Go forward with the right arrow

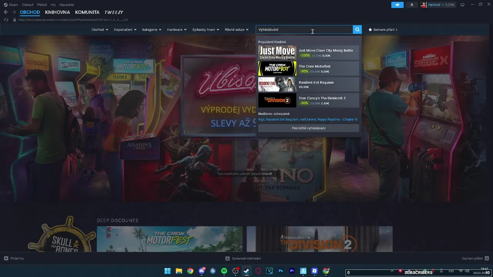(x=14, y=12)
